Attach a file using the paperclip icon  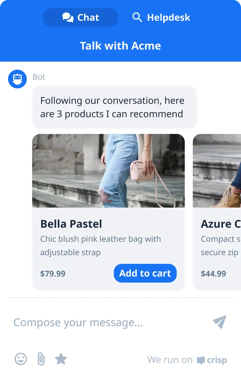click(x=41, y=359)
